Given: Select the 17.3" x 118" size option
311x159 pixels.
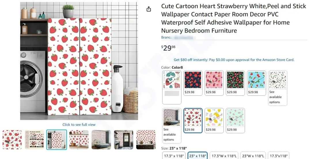Looking at the screenshot, I should (174, 156).
